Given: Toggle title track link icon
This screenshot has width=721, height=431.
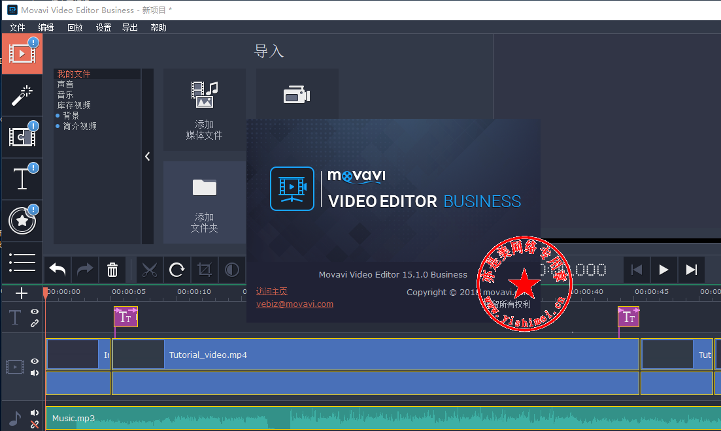Looking at the screenshot, I should tap(35, 323).
